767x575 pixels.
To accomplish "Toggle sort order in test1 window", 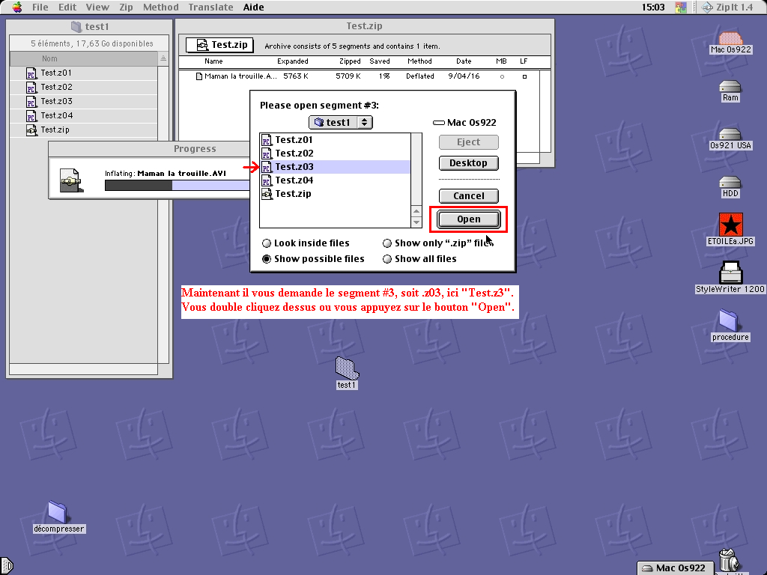I will pyautogui.click(x=164, y=58).
